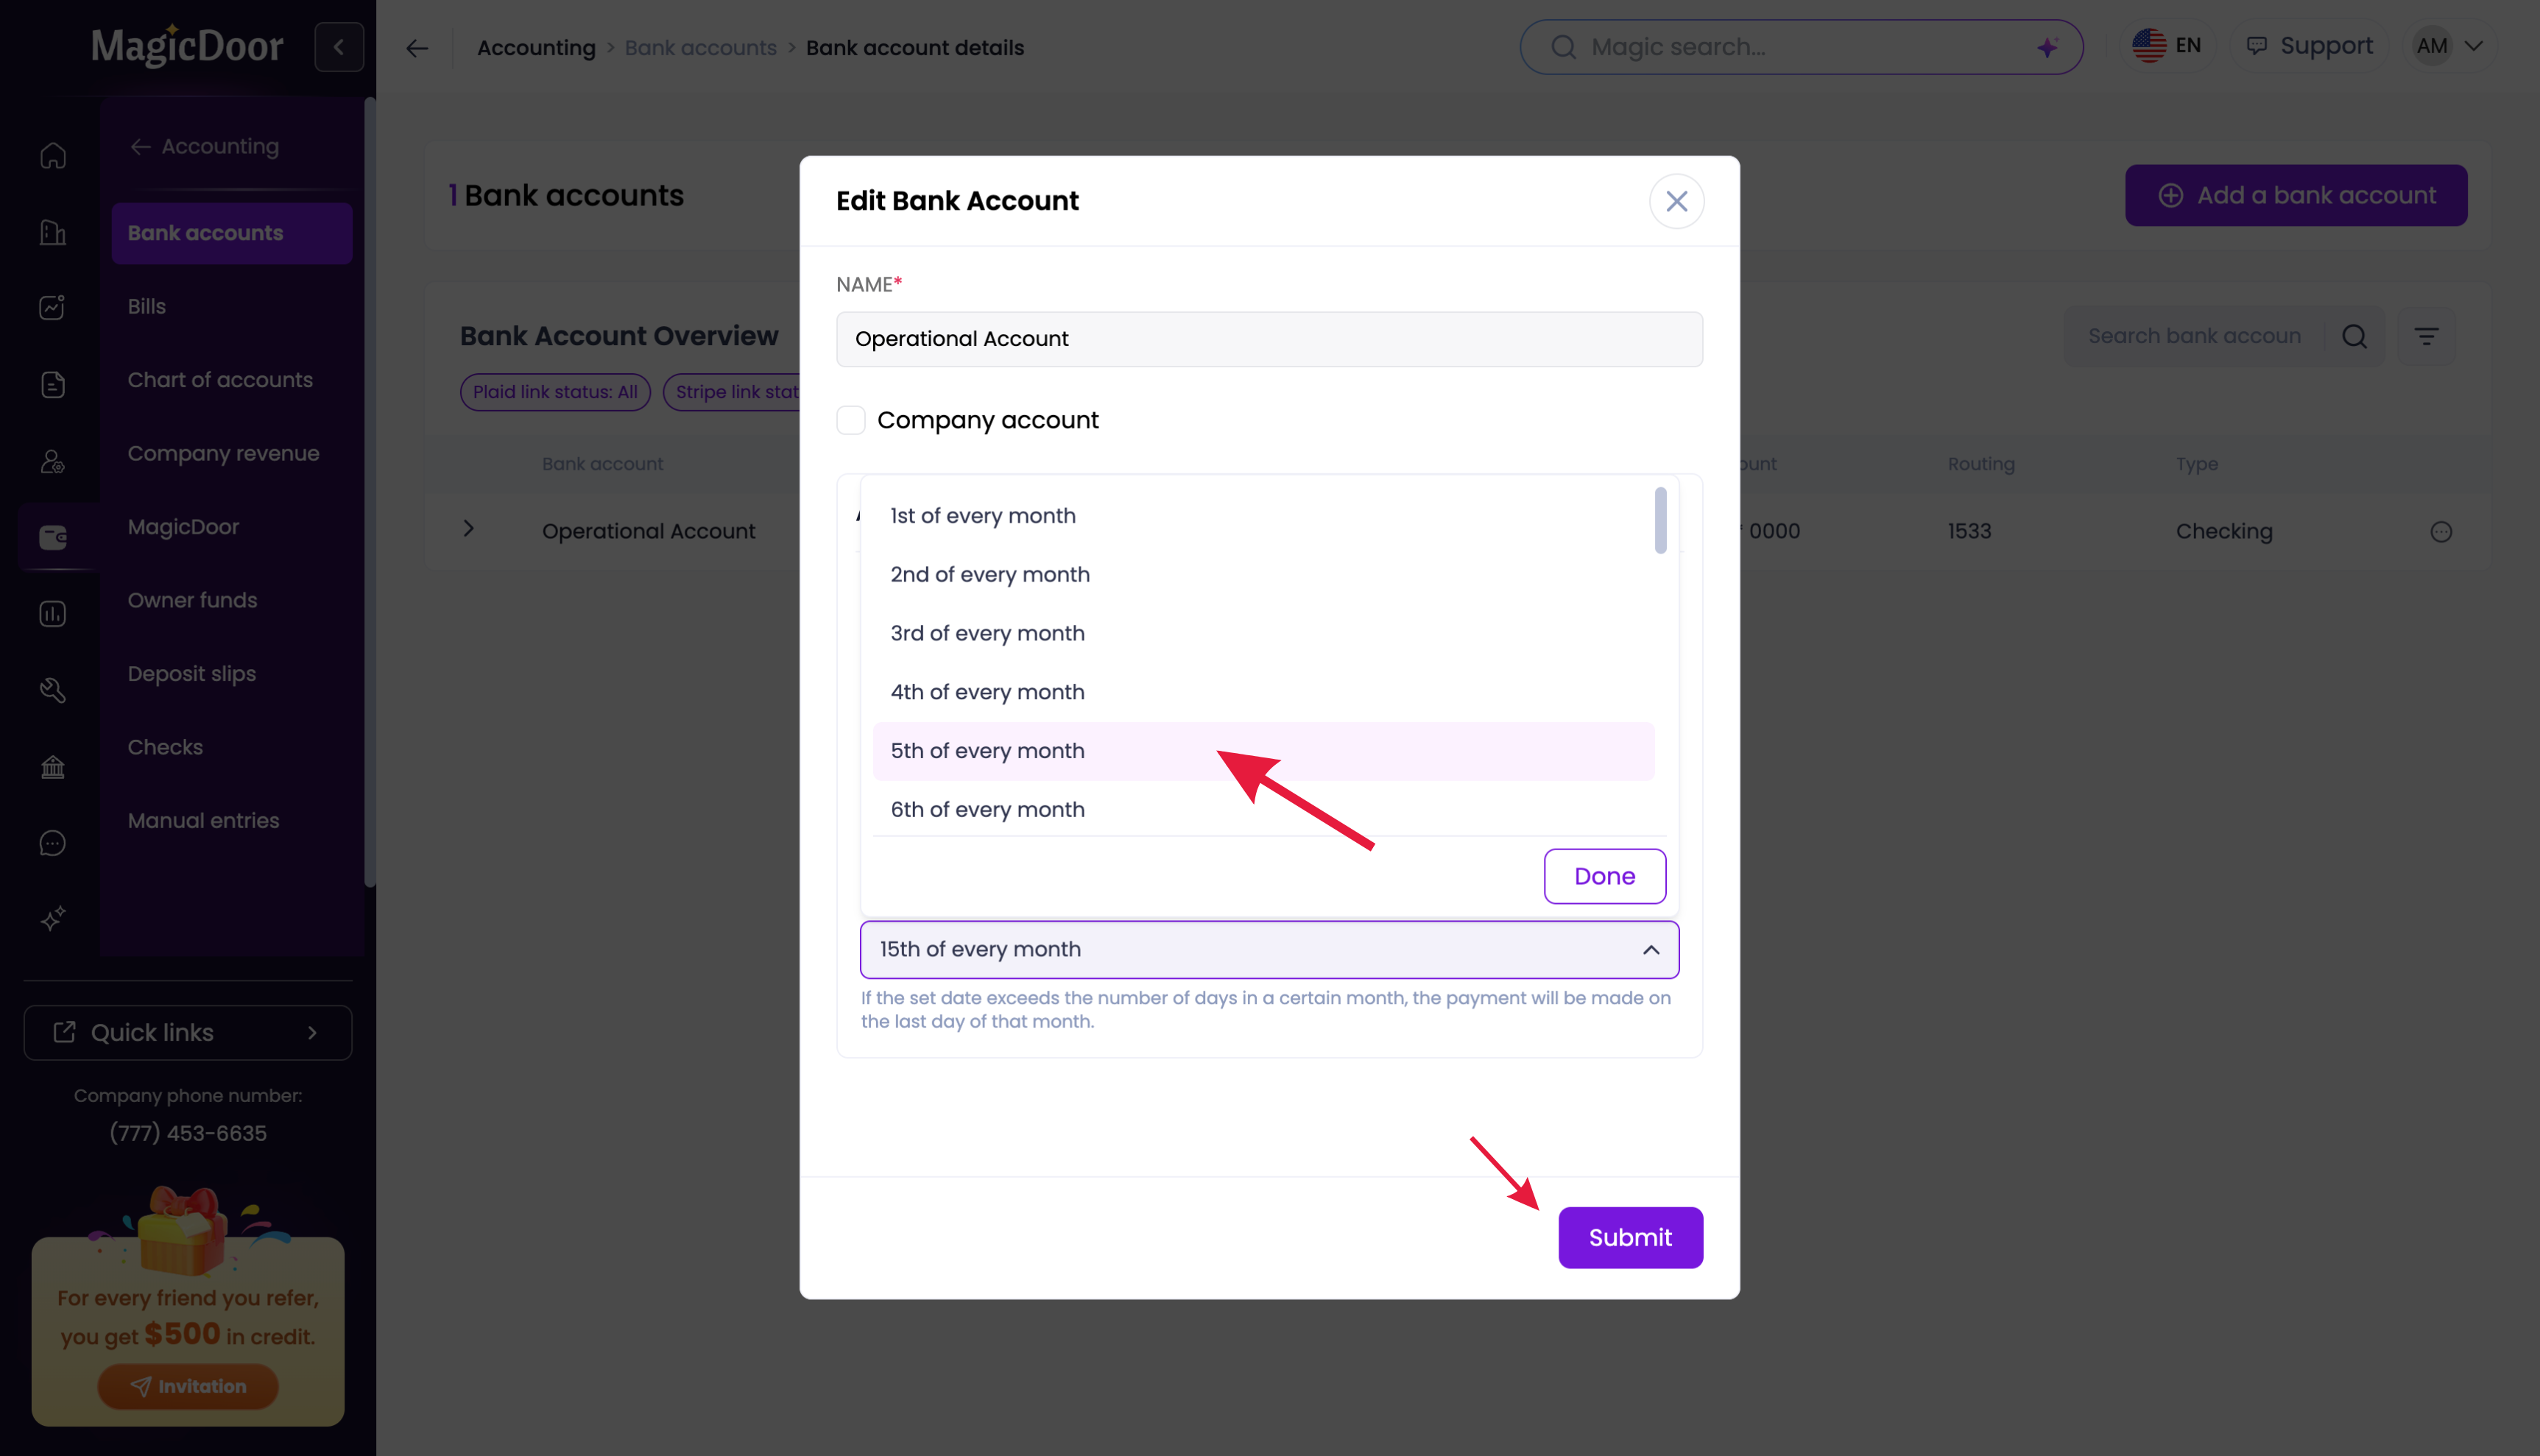This screenshot has width=2540, height=1456.
Task: Open the AM user profile dropdown
Action: point(2450,46)
